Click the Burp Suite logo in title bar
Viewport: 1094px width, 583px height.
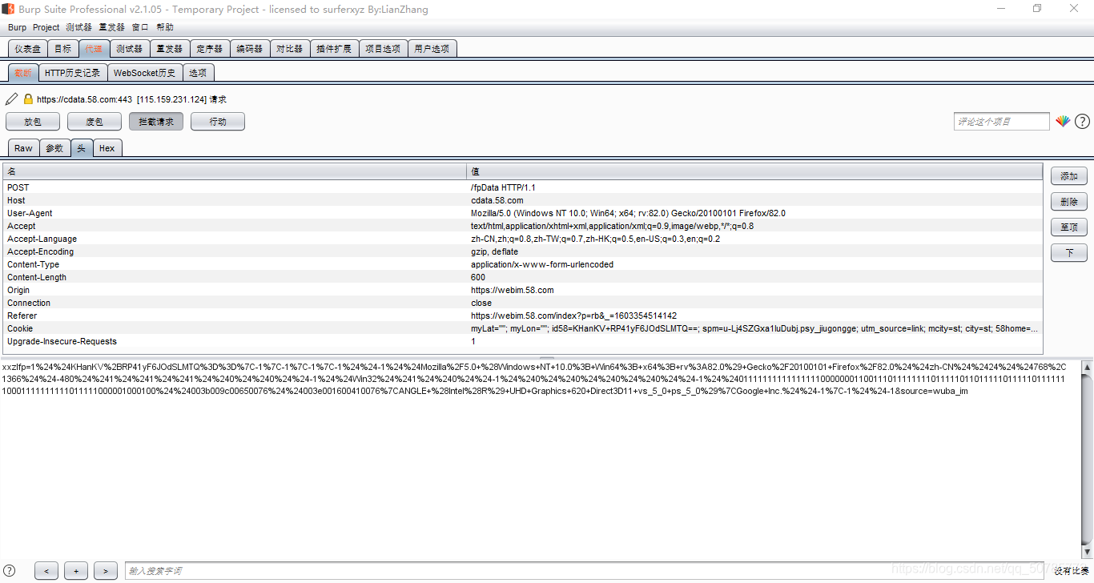point(8,9)
